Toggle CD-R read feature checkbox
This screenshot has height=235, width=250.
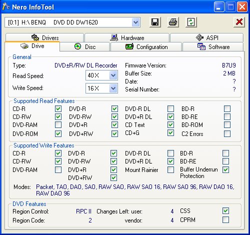tap(58, 109)
